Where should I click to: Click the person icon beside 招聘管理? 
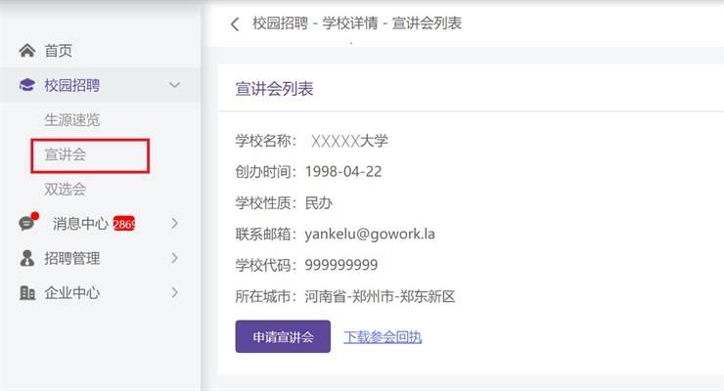click(x=26, y=258)
